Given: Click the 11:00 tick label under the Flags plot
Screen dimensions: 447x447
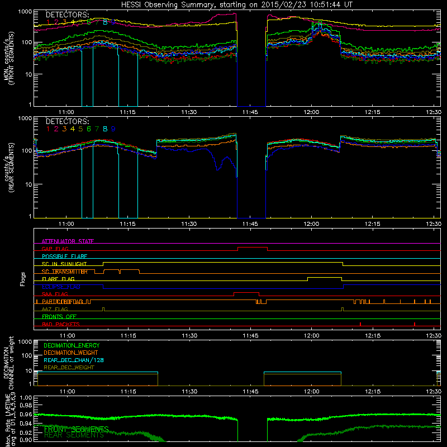Looking at the screenshot, I should click(x=67, y=336).
